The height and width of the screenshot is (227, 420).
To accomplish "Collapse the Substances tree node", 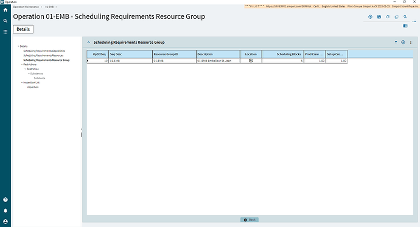I will tap(29, 74).
